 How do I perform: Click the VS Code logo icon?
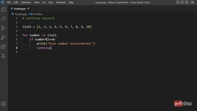(2, 2)
